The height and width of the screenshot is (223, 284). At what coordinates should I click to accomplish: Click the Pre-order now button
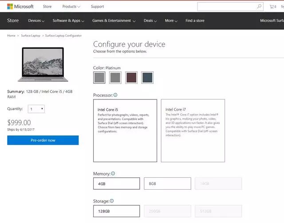click(43, 140)
